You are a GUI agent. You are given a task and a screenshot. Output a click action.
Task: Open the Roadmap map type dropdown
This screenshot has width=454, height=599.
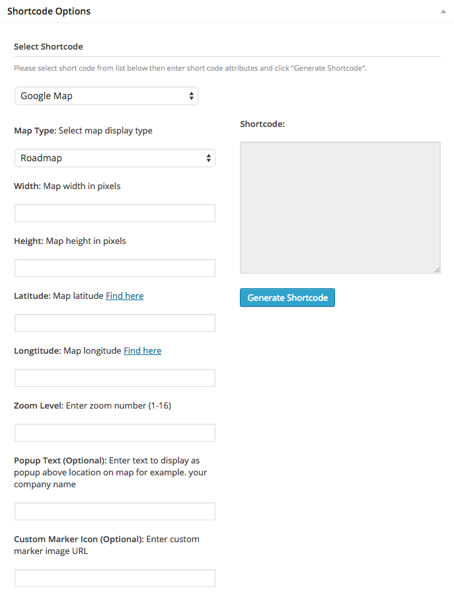pyautogui.click(x=114, y=158)
